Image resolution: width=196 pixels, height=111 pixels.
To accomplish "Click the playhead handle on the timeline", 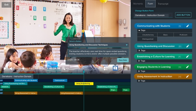I will pos(84,72).
